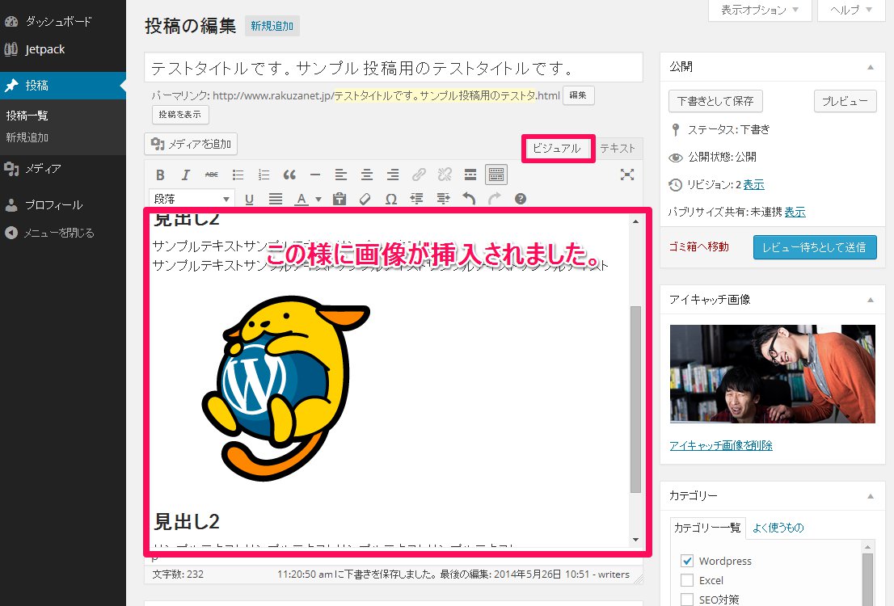Edit the permalink
This screenshot has height=606, width=894.
[x=578, y=95]
